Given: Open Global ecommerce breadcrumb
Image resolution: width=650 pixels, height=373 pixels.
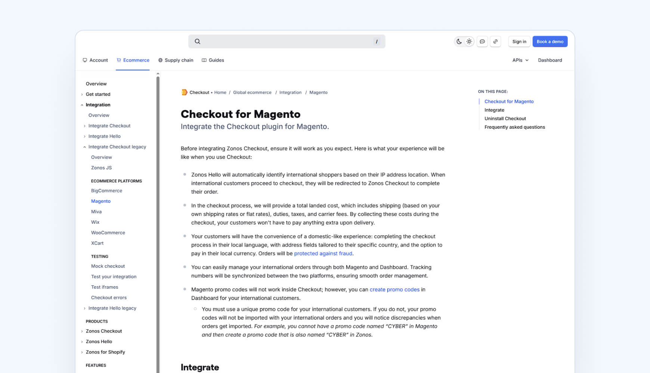Looking at the screenshot, I should (252, 93).
